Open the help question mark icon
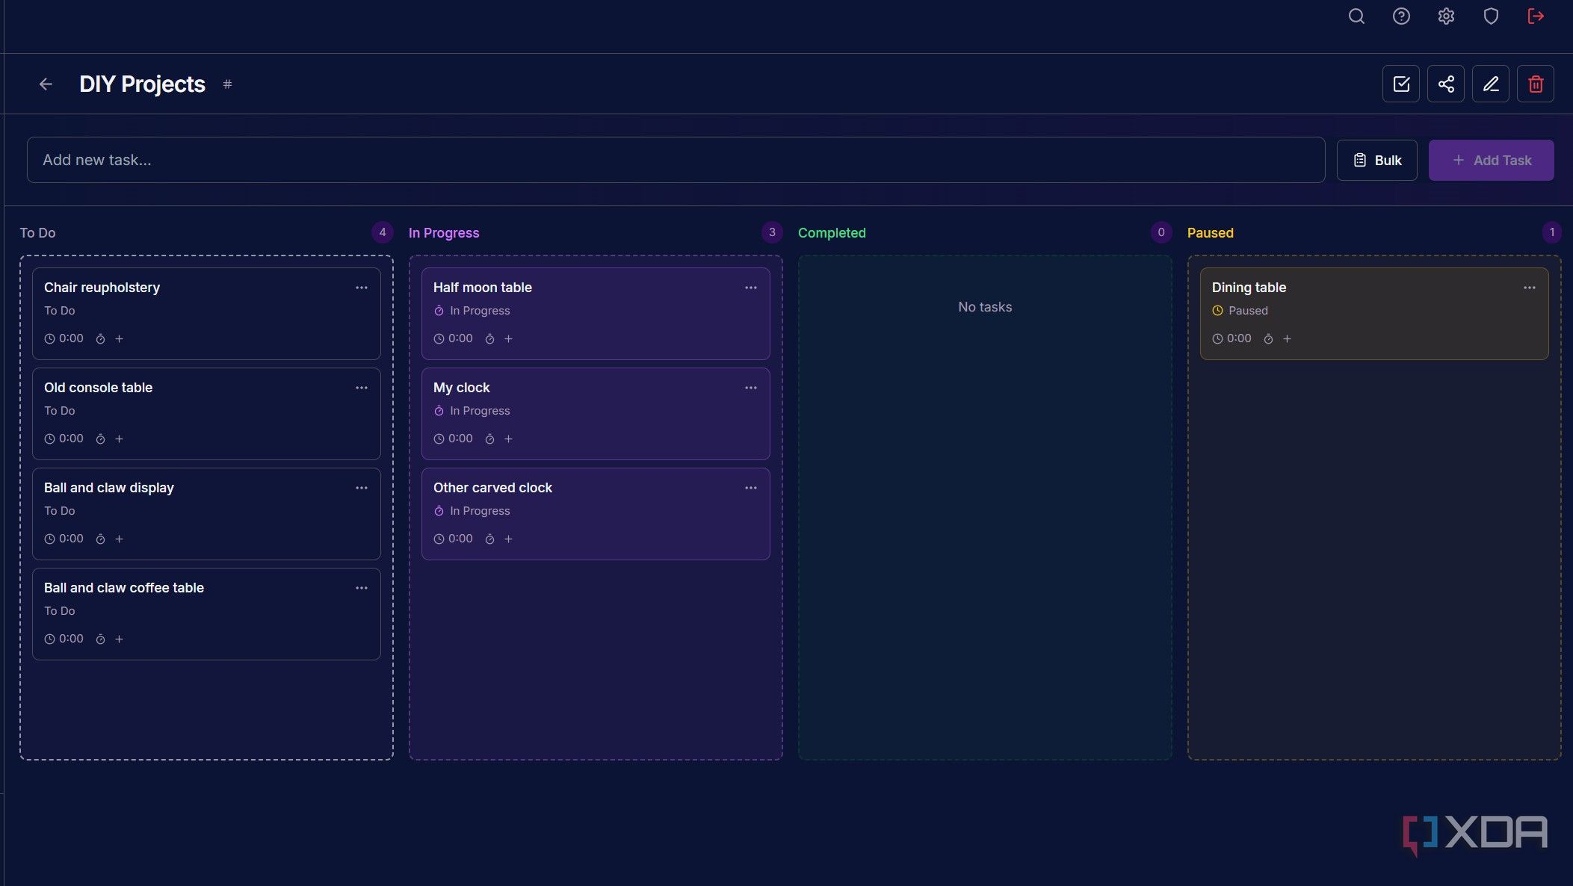Viewport: 1573px width, 886px height. (1401, 16)
